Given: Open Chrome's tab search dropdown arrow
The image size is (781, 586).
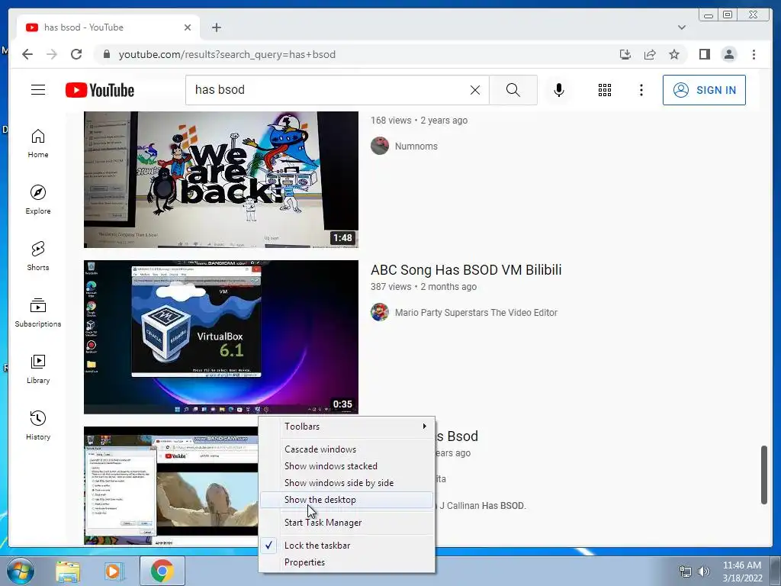Looking at the screenshot, I should click(x=681, y=27).
